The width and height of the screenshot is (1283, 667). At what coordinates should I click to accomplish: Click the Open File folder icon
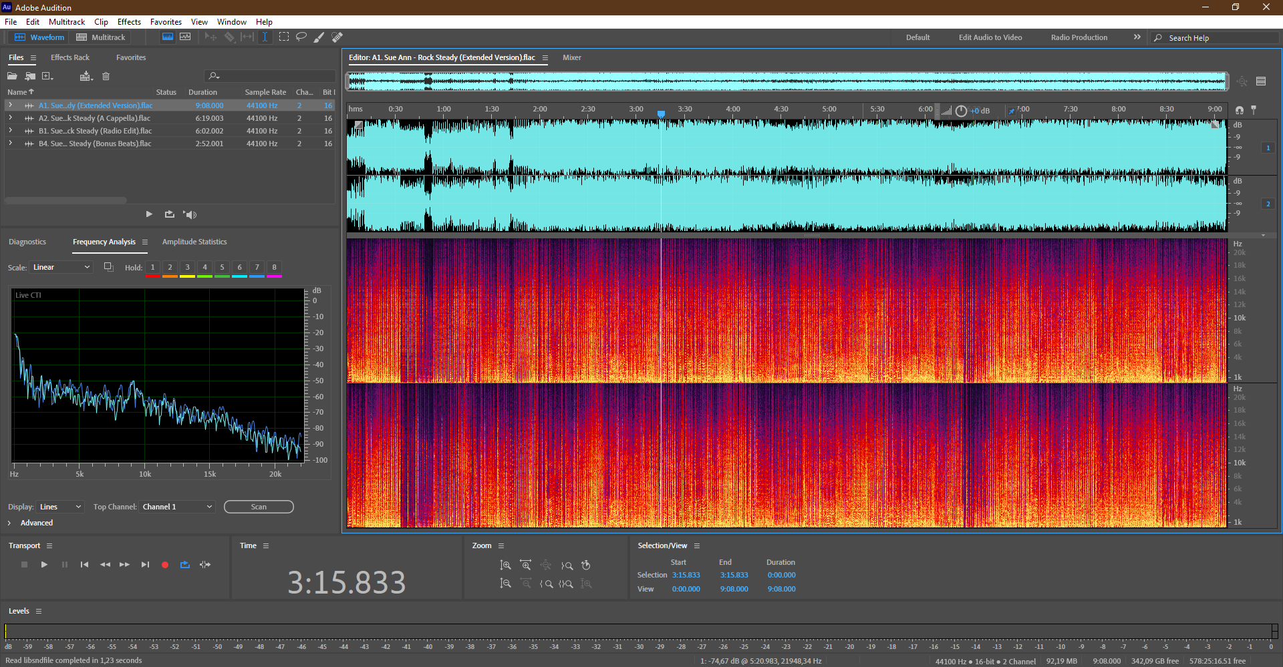click(13, 76)
